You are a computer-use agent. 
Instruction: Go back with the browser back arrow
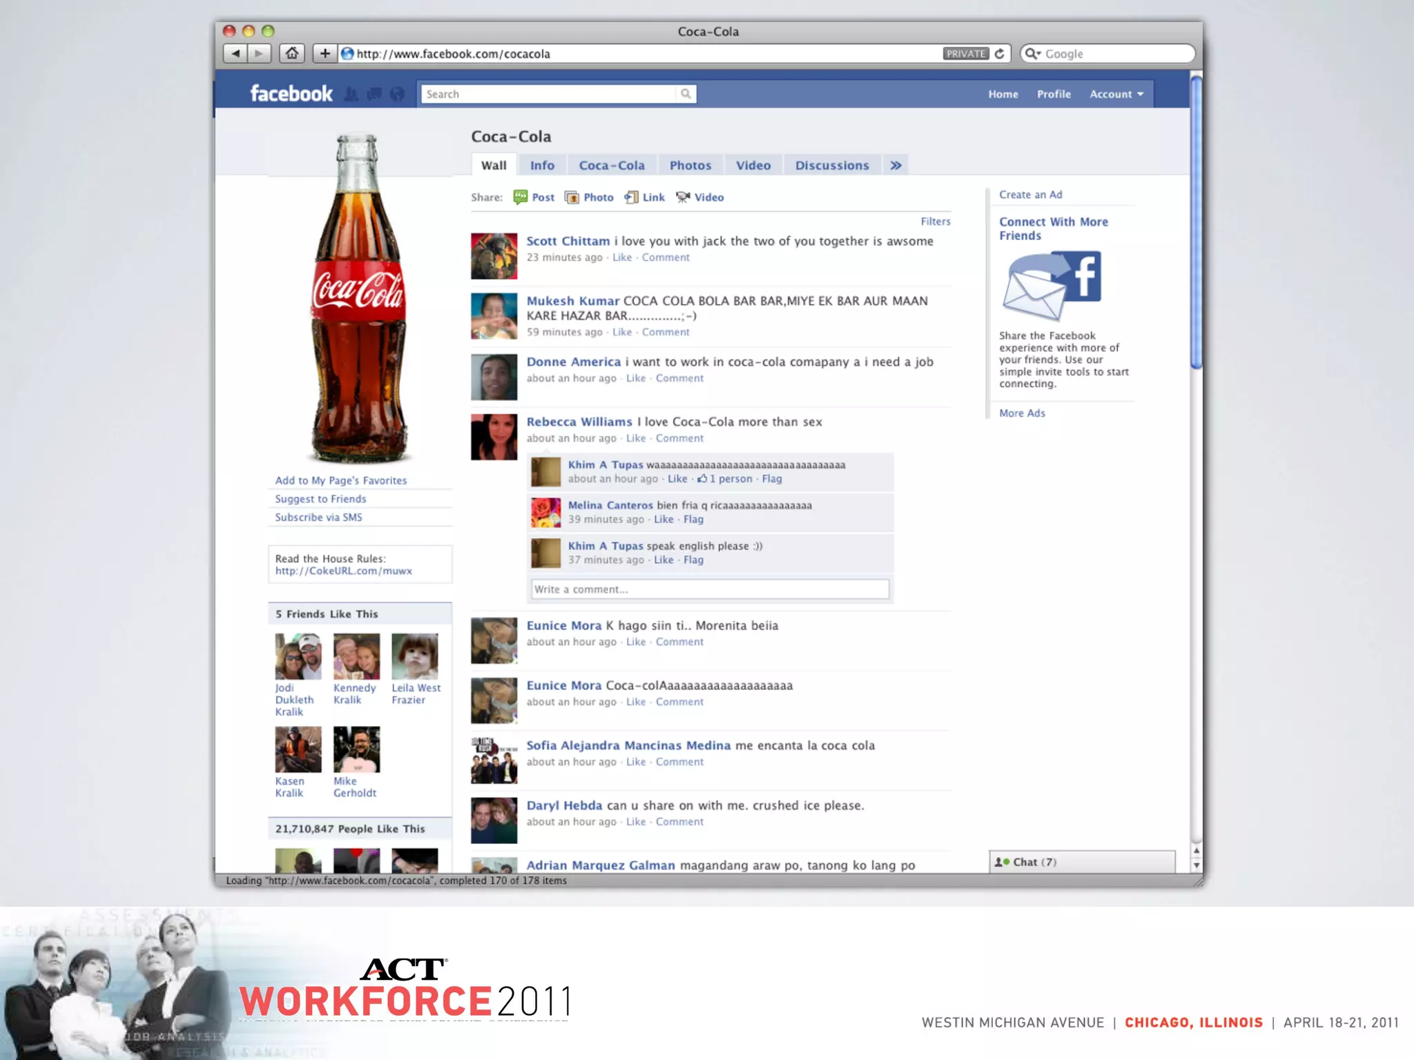click(x=236, y=53)
